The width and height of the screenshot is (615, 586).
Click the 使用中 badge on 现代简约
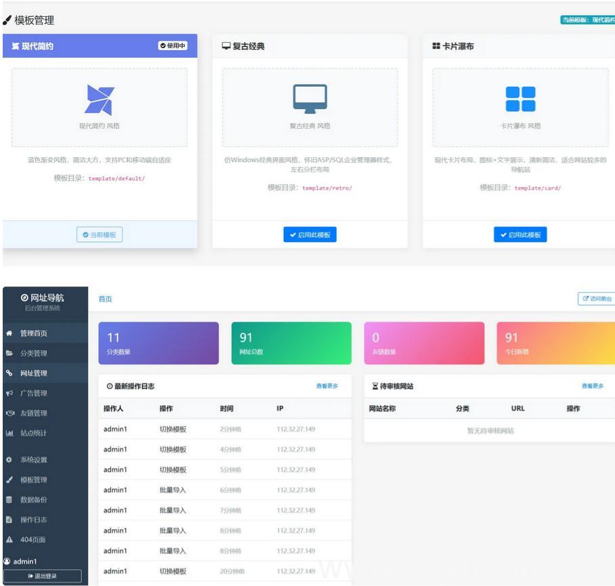pyautogui.click(x=173, y=45)
